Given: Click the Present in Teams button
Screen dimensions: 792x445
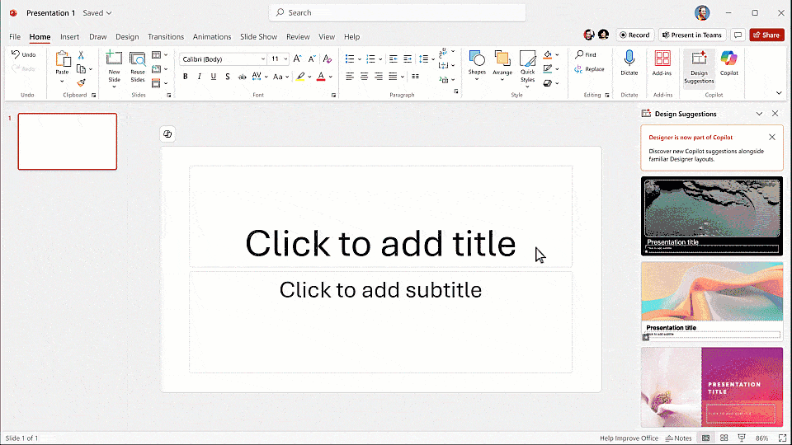Looking at the screenshot, I should tap(692, 35).
